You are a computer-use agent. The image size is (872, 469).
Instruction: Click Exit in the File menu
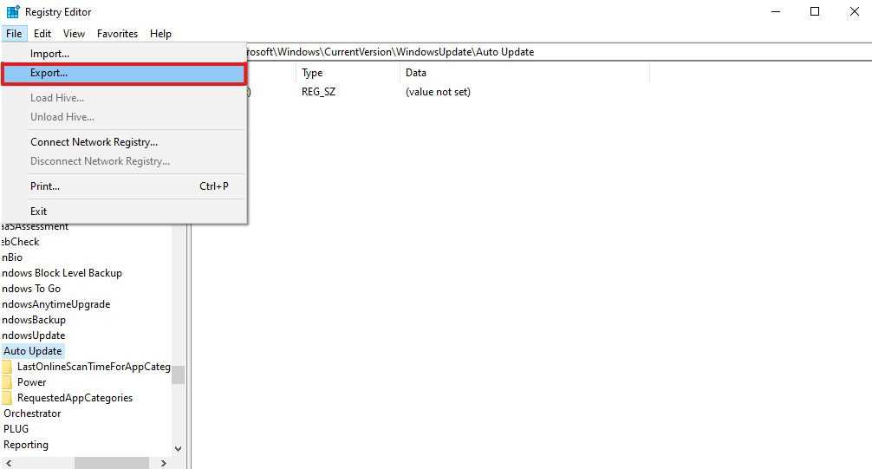(x=124, y=212)
